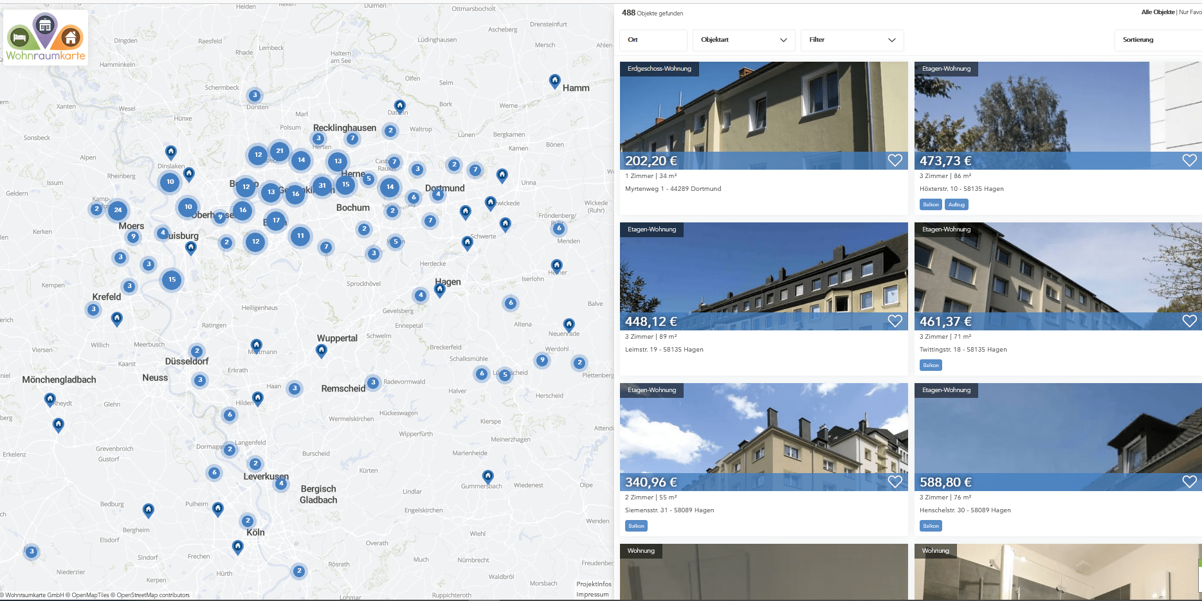Select map cluster marker 21
This screenshot has width=1202, height=601.
point(280,151)
